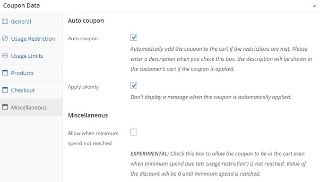
Task: Uncheck the Auto coupon checkbox
Action: (134, 37)
